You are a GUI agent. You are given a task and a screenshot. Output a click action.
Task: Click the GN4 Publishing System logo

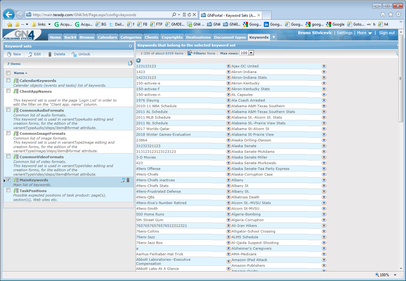click(22, 35)
